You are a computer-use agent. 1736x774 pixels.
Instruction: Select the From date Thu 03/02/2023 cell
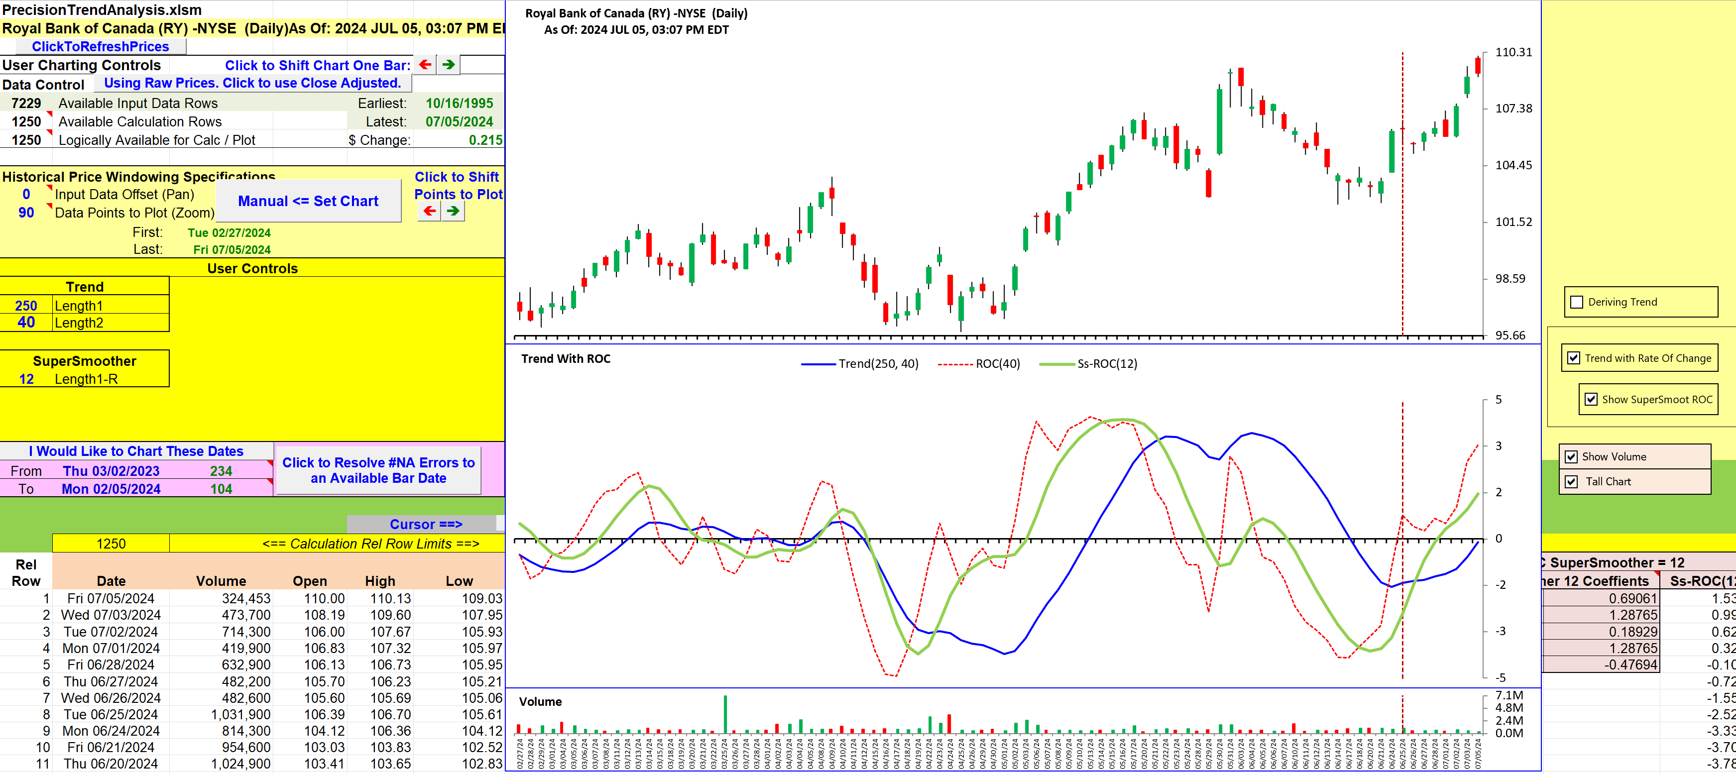[111, 471]
